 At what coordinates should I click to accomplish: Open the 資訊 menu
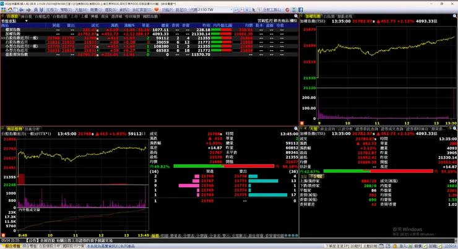click(124, 10)
